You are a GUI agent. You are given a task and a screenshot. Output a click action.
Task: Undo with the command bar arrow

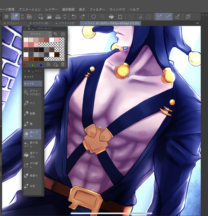click(x=74, y=17)
